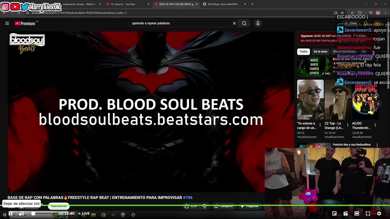Enter fullscreen on the stream player

(368, 214)
